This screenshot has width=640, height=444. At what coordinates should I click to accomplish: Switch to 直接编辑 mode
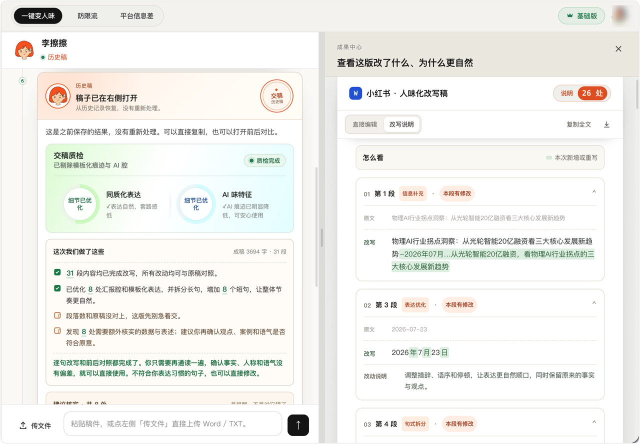365,124
